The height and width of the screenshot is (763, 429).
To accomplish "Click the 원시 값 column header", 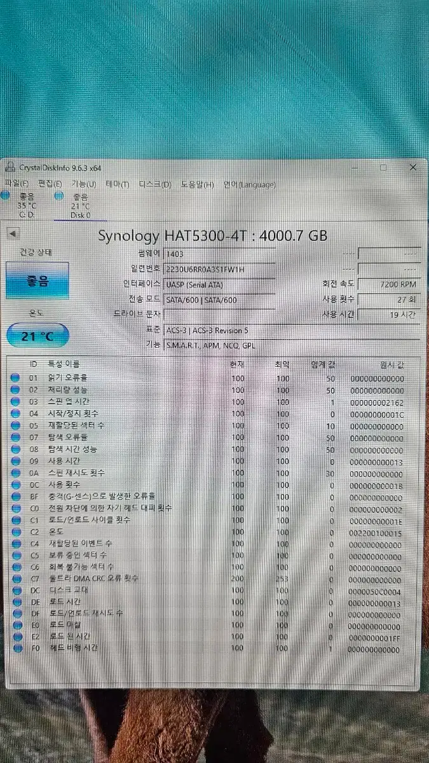I will (x=391, y=364).
